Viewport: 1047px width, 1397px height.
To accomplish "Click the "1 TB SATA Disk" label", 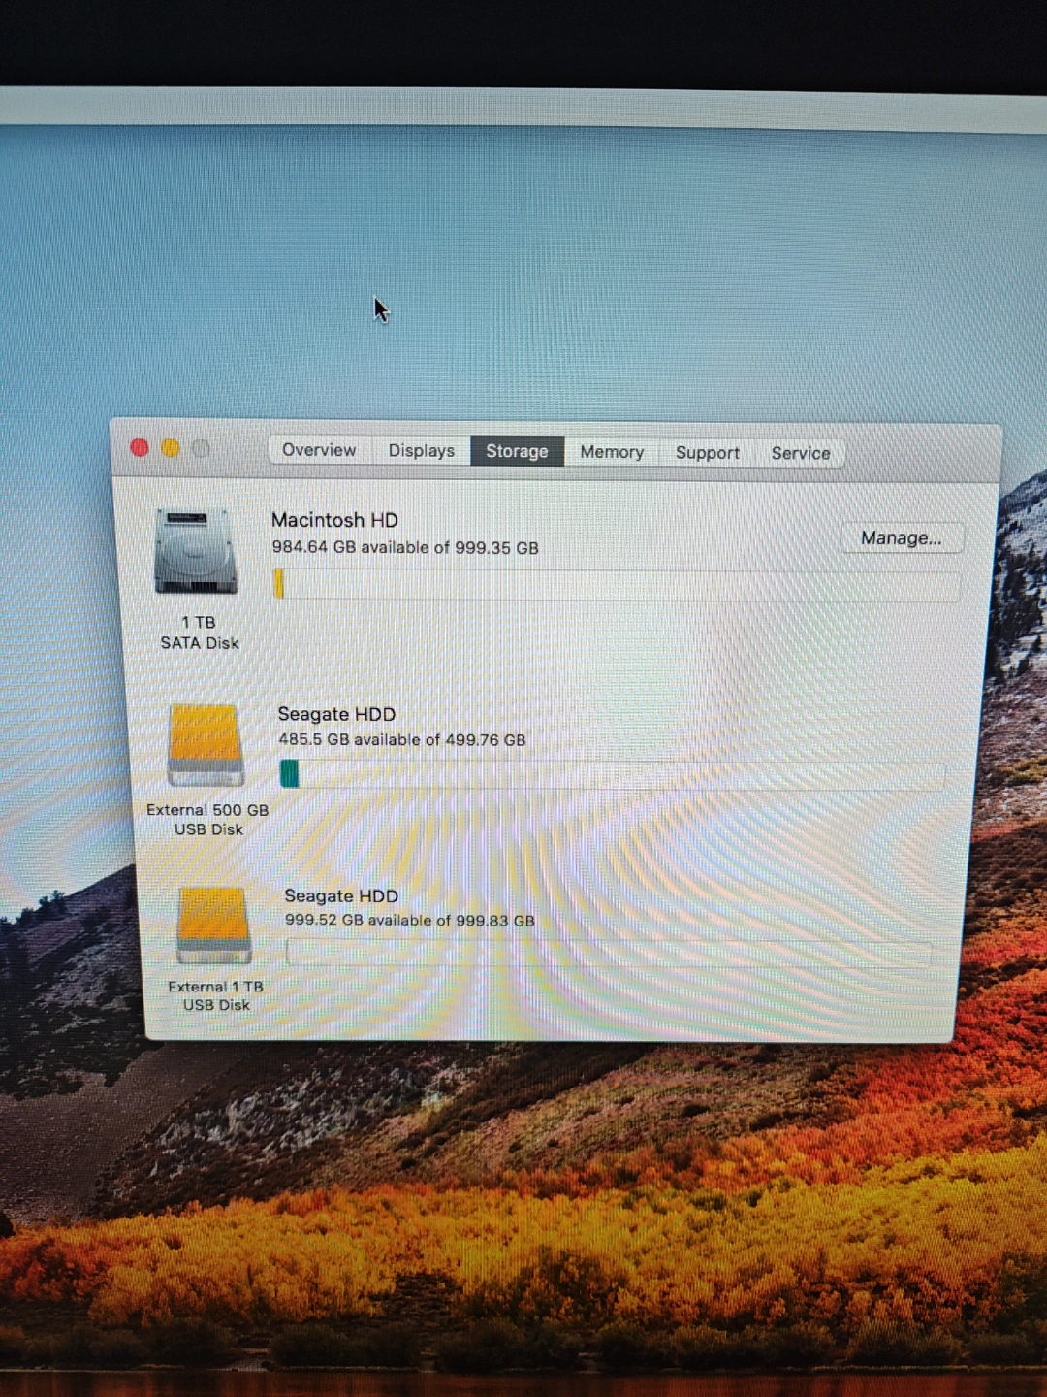I will (199, 633).
